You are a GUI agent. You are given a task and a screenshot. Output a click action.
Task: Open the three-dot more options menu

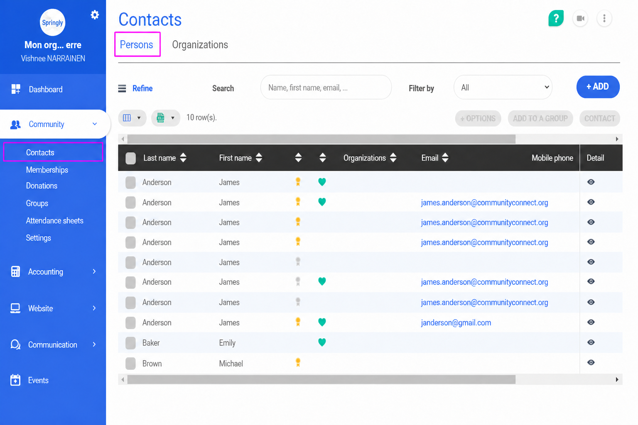coord(604,18)
